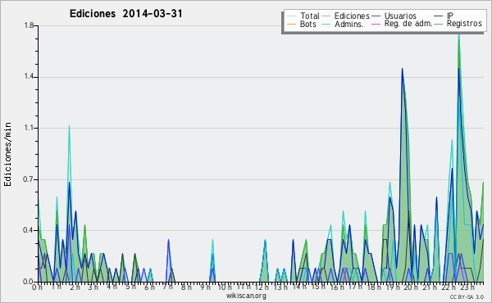Click the Reg. de adm. magenta legend line
This screenshot has height=303, width=492.
tap(376, 24)
